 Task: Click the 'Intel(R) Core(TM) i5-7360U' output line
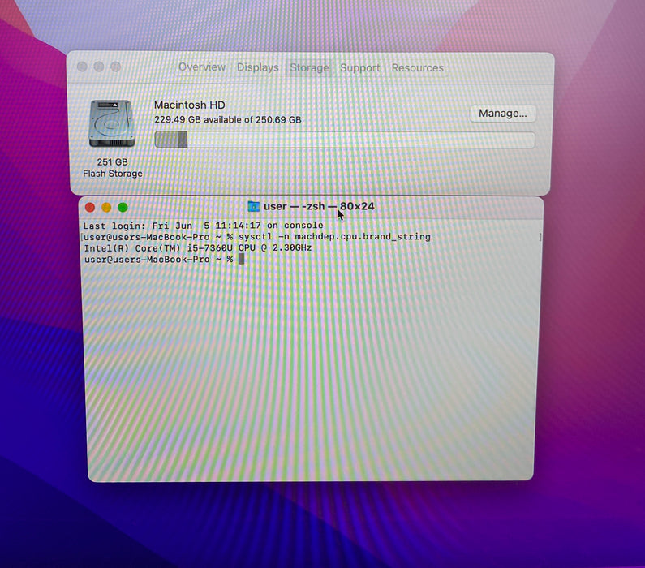click(198, 248)
